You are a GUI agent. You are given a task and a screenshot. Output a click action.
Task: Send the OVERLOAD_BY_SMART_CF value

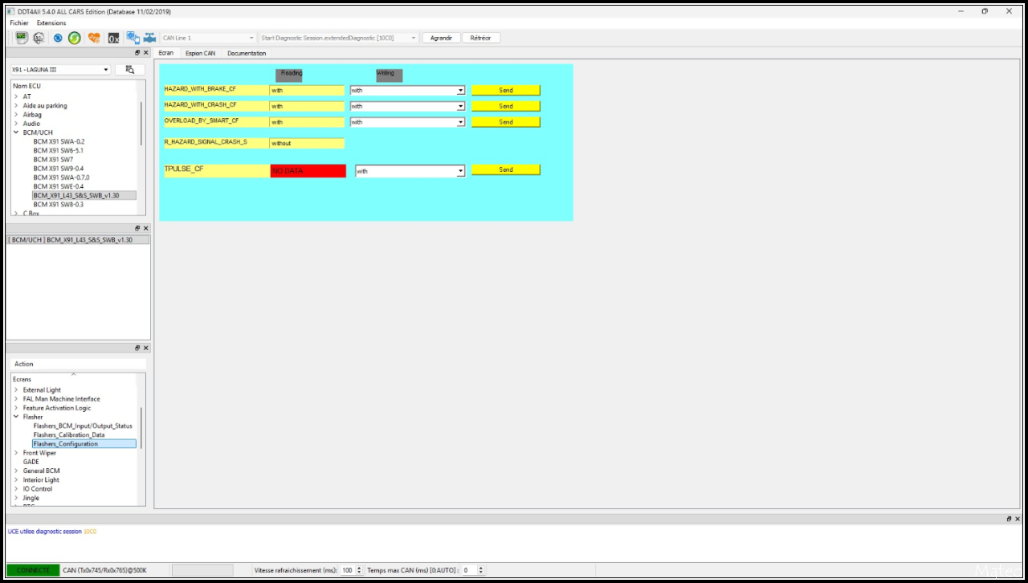[505, 122]
